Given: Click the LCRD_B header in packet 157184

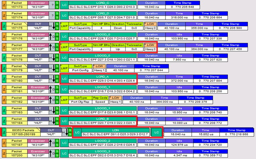Looking at the screenshot, I should [102, 119].
